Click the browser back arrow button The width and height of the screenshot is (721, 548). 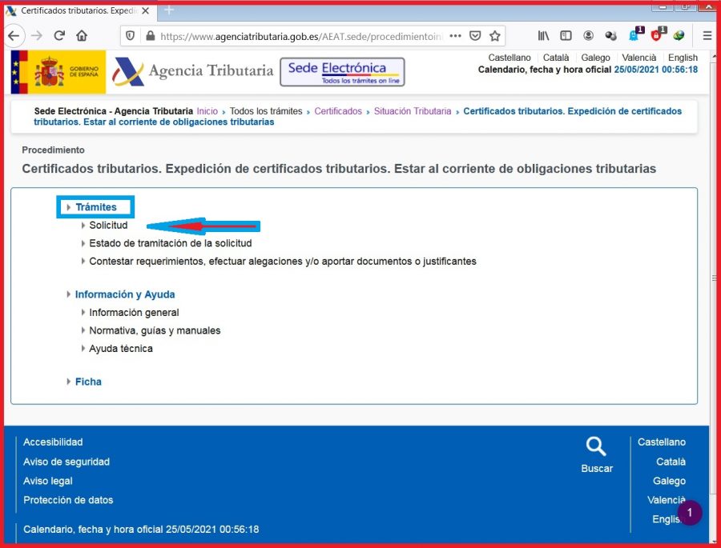tap(14, 36)
